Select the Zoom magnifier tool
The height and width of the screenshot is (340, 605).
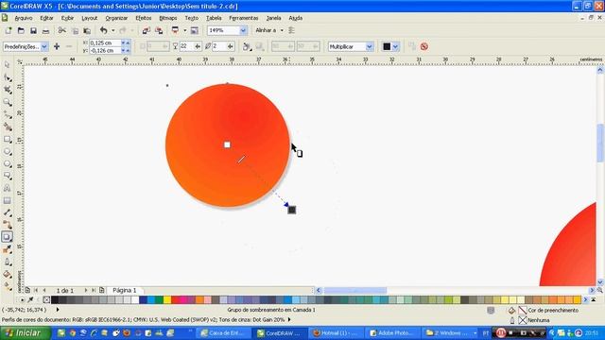pos(7,102)
